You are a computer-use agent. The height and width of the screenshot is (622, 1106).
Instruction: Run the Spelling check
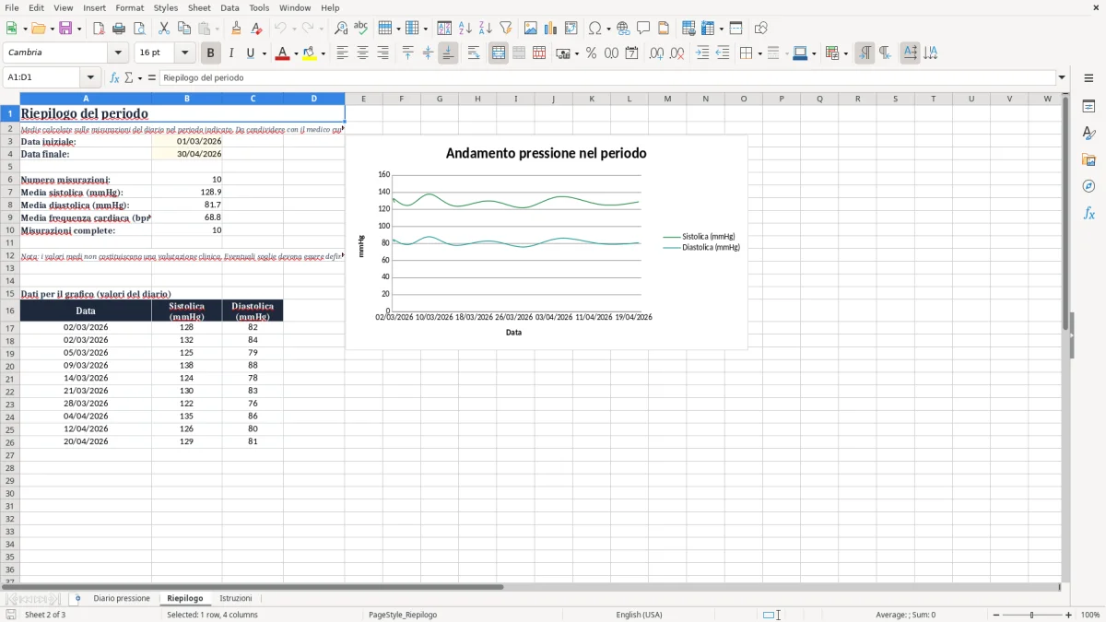tap(361, 29)
